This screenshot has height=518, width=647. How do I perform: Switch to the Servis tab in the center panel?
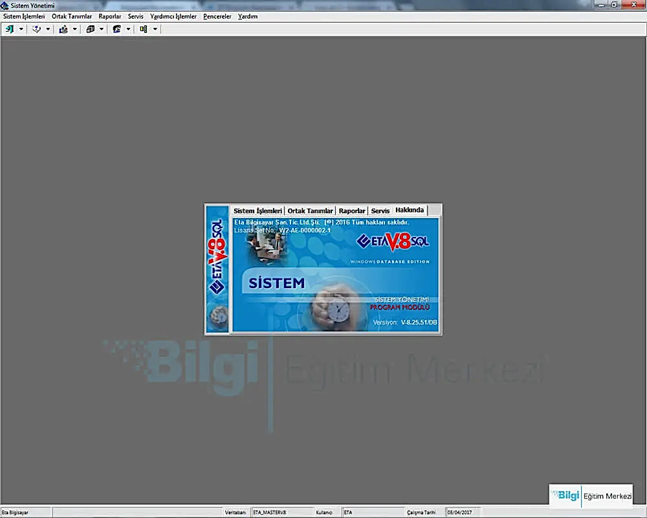pyautogui.click(x=380, y=211)
